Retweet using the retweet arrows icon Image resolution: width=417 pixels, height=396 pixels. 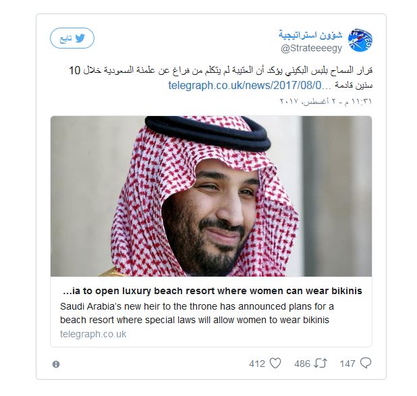click(x=321, y=364)
